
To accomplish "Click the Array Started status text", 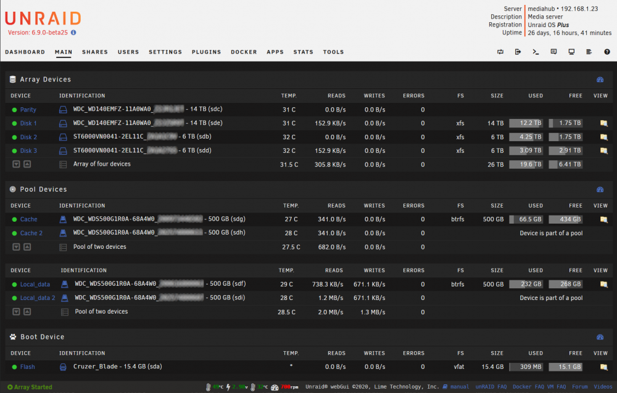I will pos(33,387).
